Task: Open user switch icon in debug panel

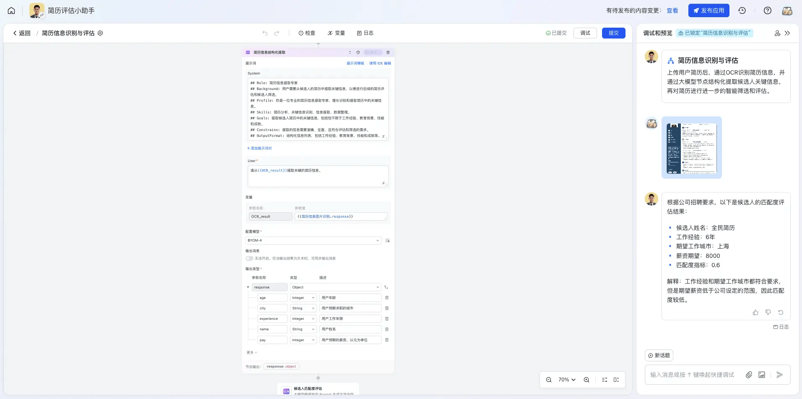Action: point(777,33)
